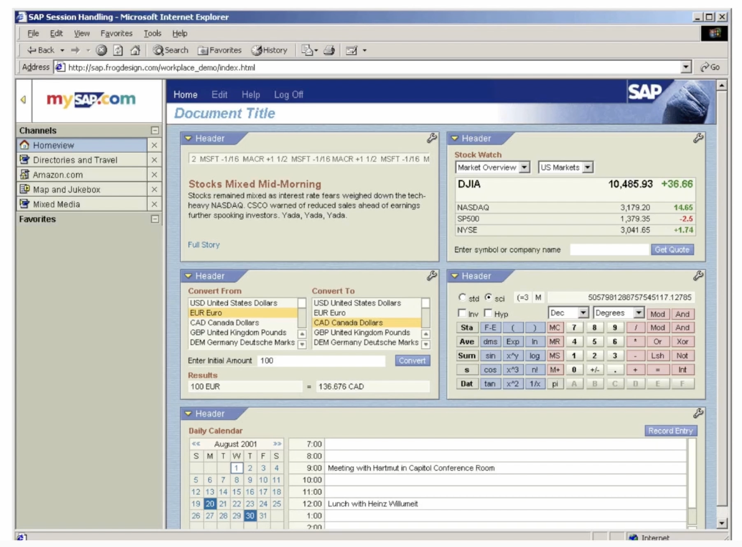The height and width of the screenshot is (547, 742).
Task: Click the Home icon in browser toolbar
Action: tap(135, 50)
